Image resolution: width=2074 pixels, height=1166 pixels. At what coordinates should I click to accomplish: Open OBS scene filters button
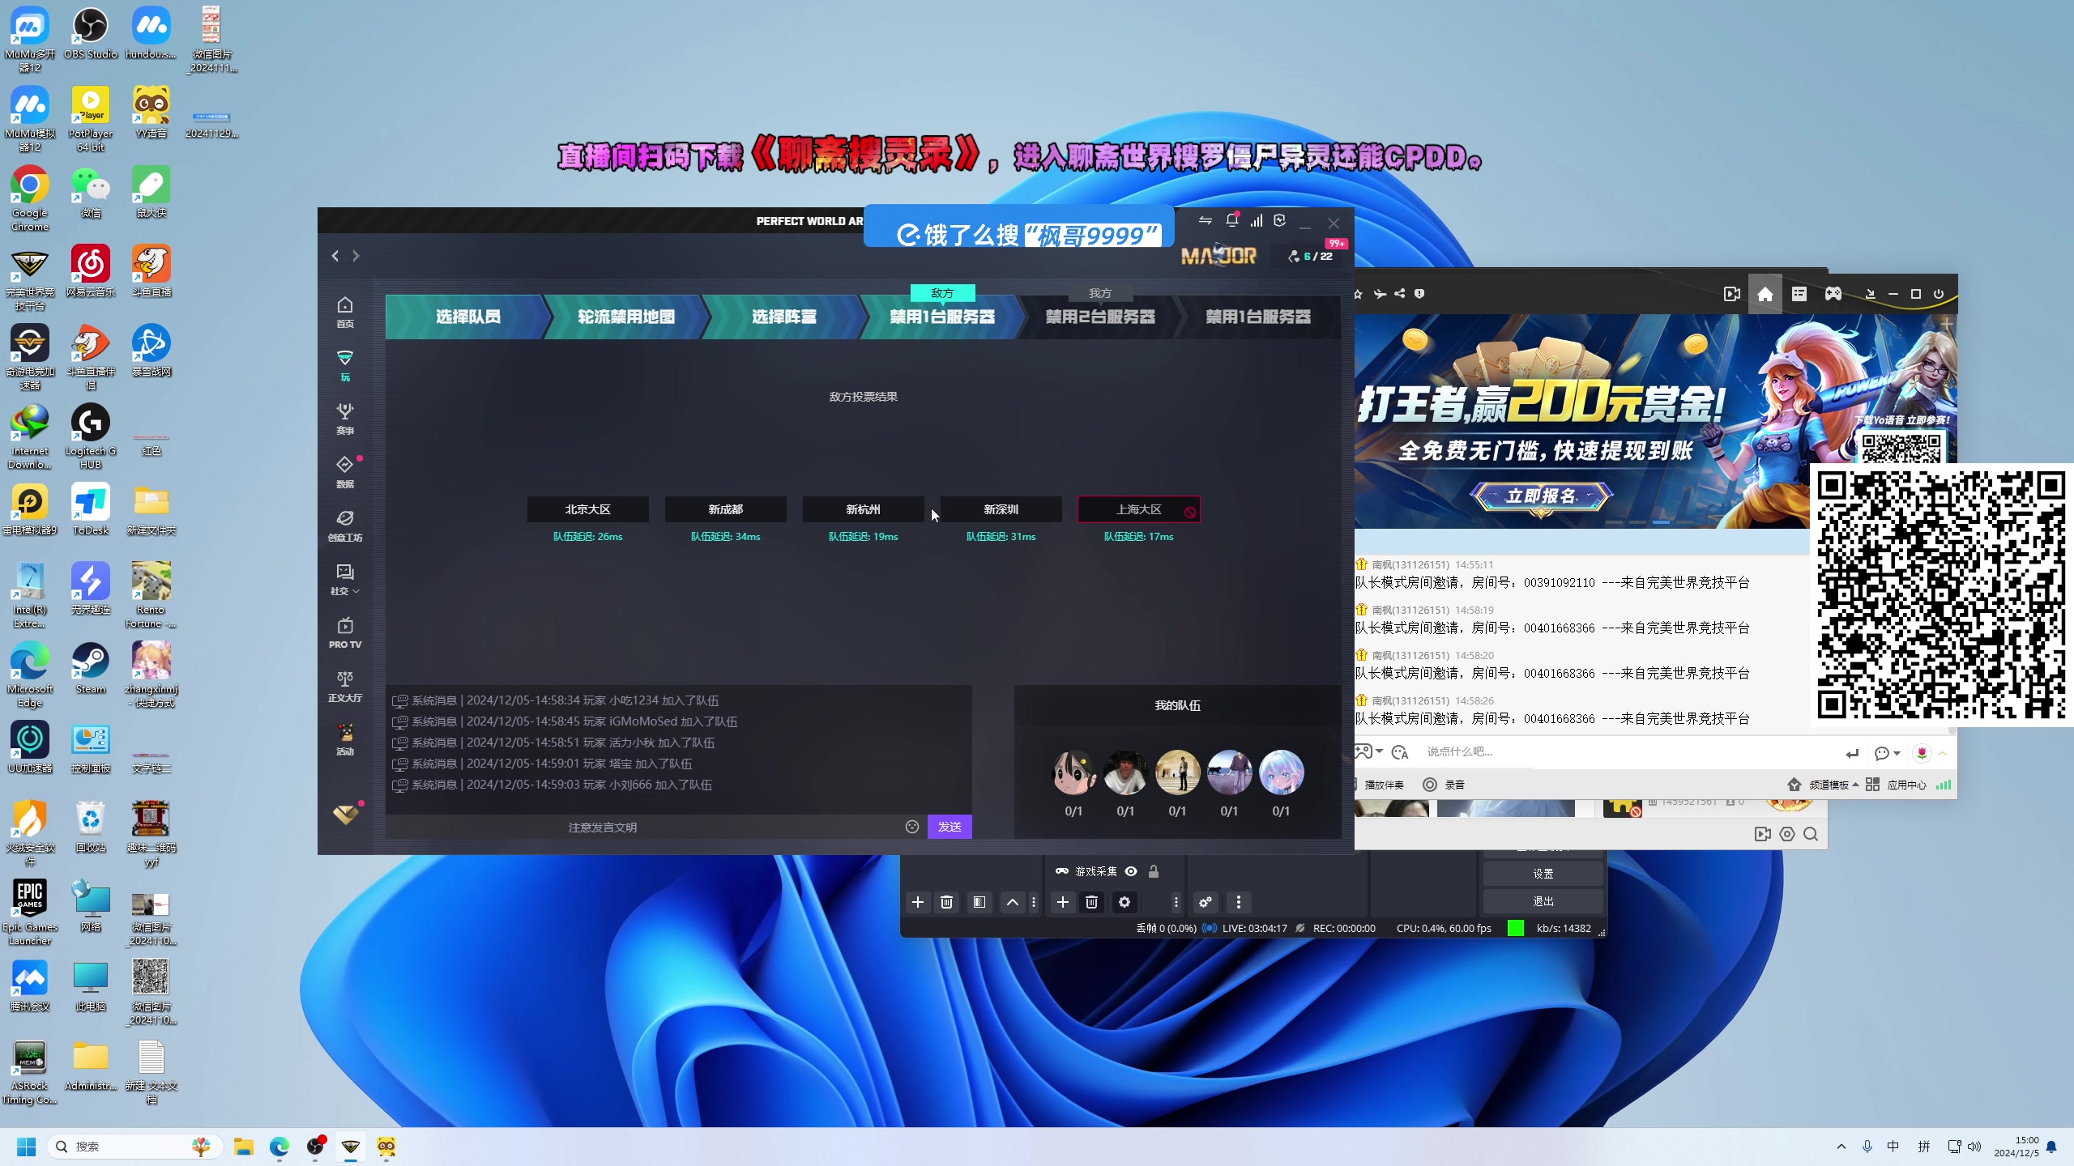(x=979, y=902)
